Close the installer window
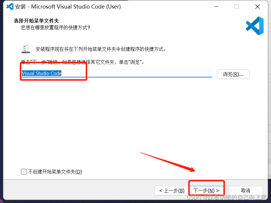This screenshot has height=203, width=271. point(257,7)
